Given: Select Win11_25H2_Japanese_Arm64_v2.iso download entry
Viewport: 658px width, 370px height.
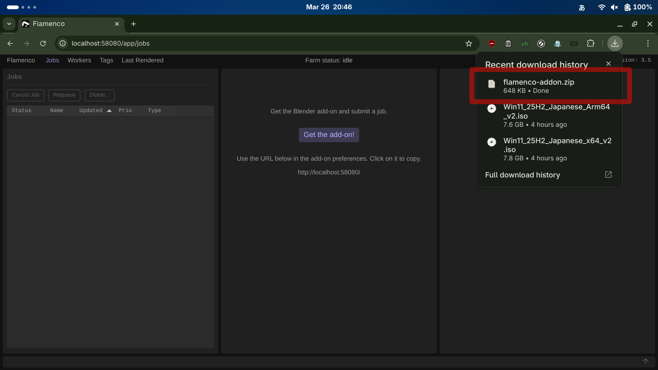Looking at the screenshot, I should (549, 115).
